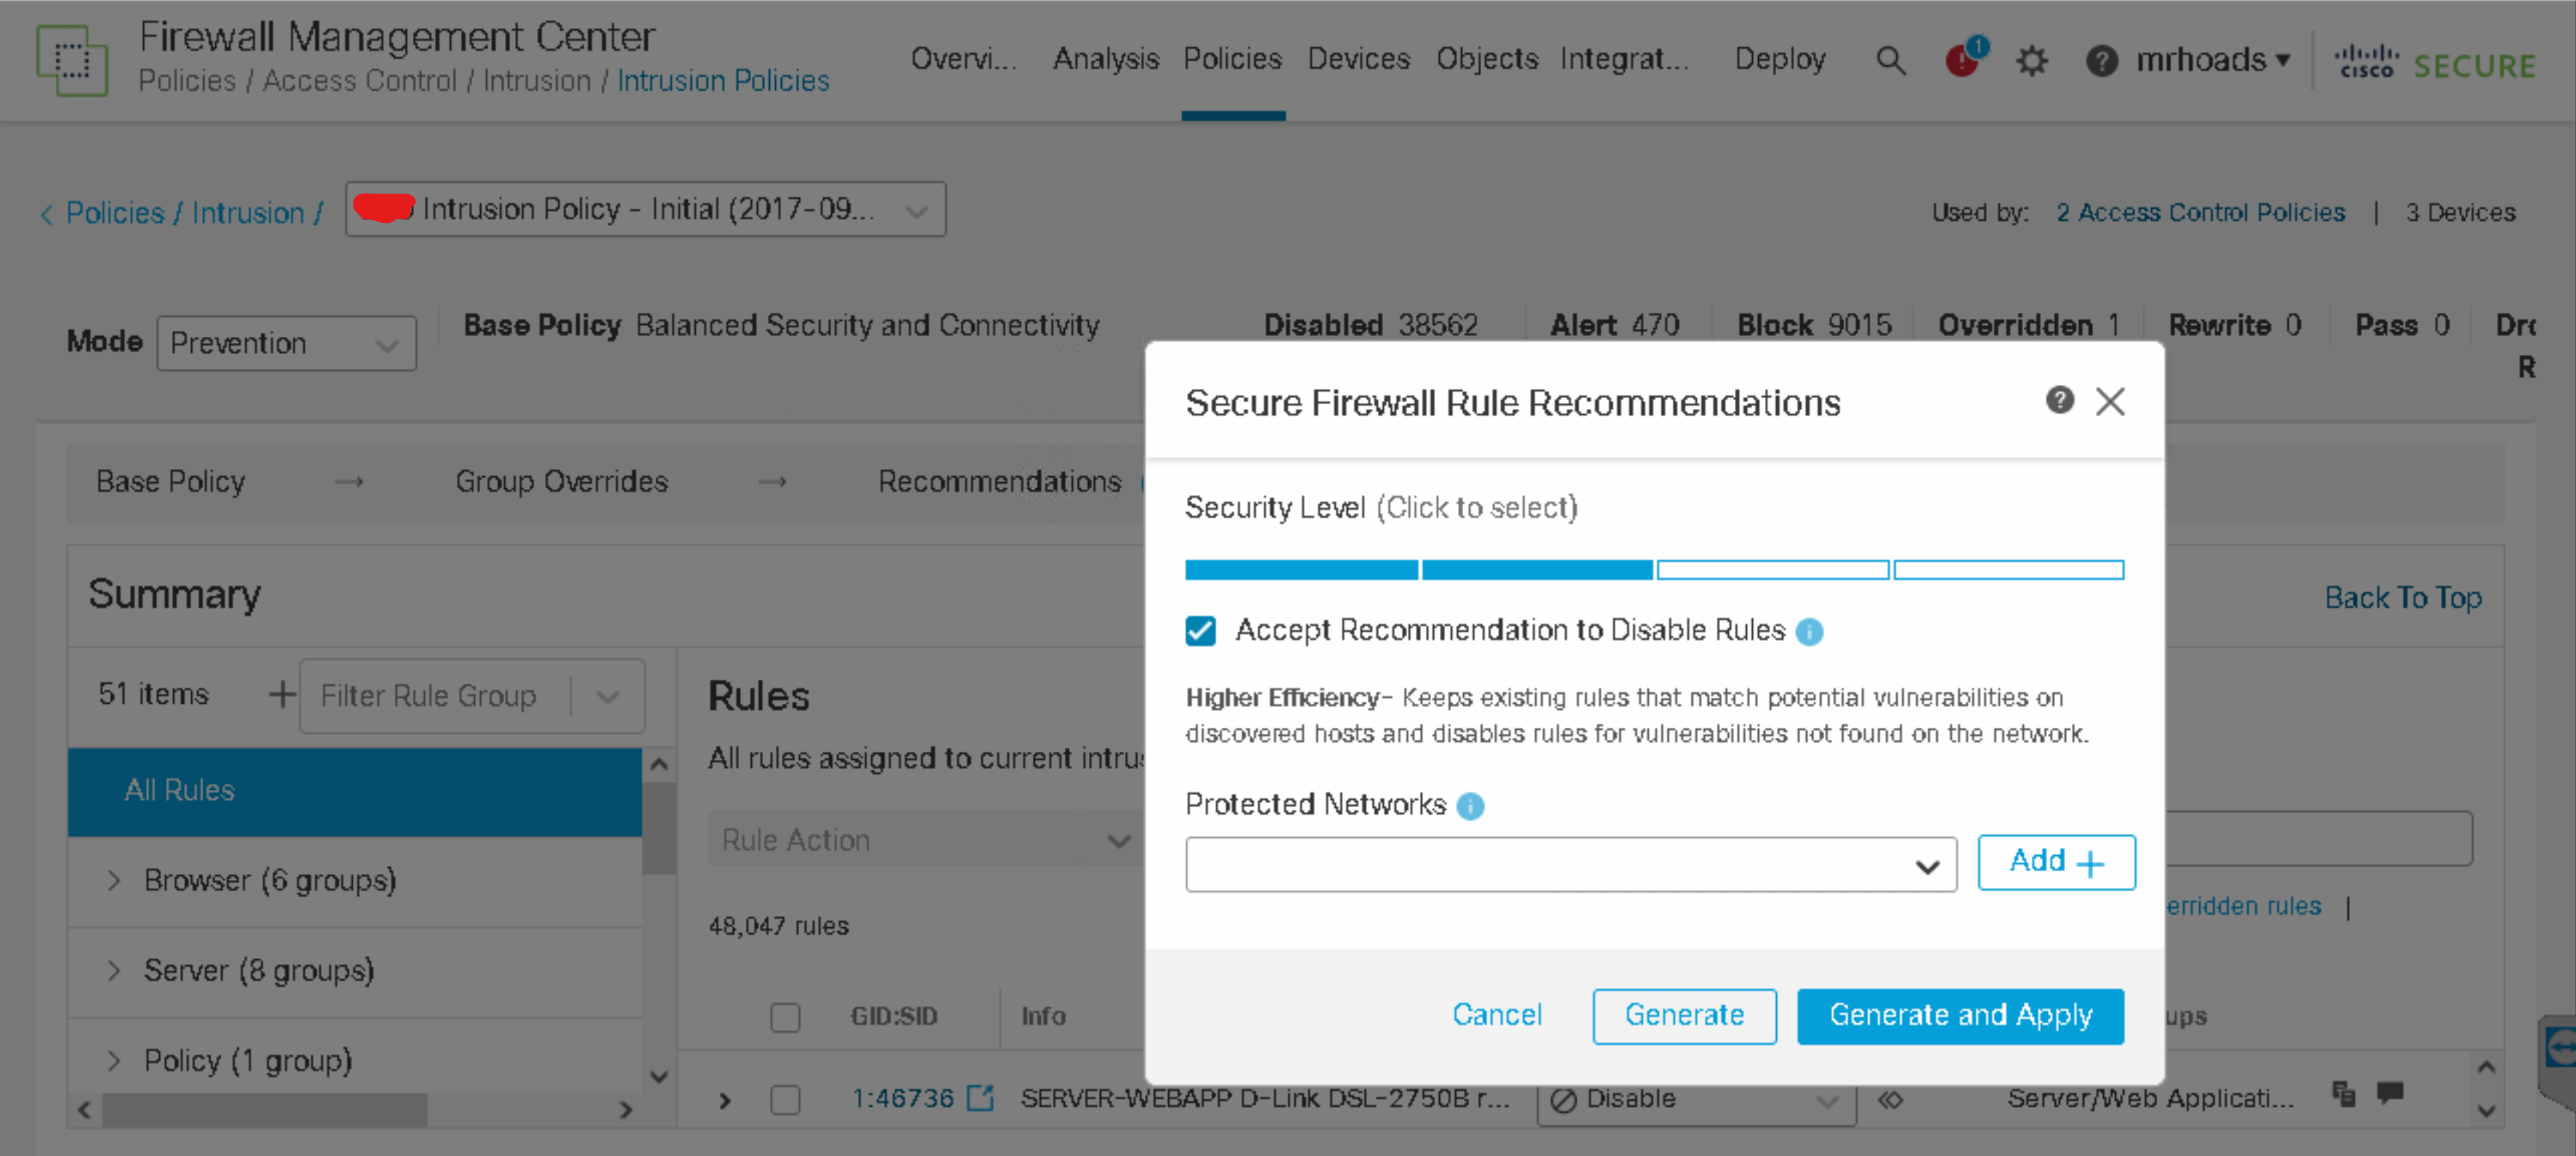Click comment icon in the rule row
Viewport: 2576px width, 1156px height.
pos(2390,1093)
